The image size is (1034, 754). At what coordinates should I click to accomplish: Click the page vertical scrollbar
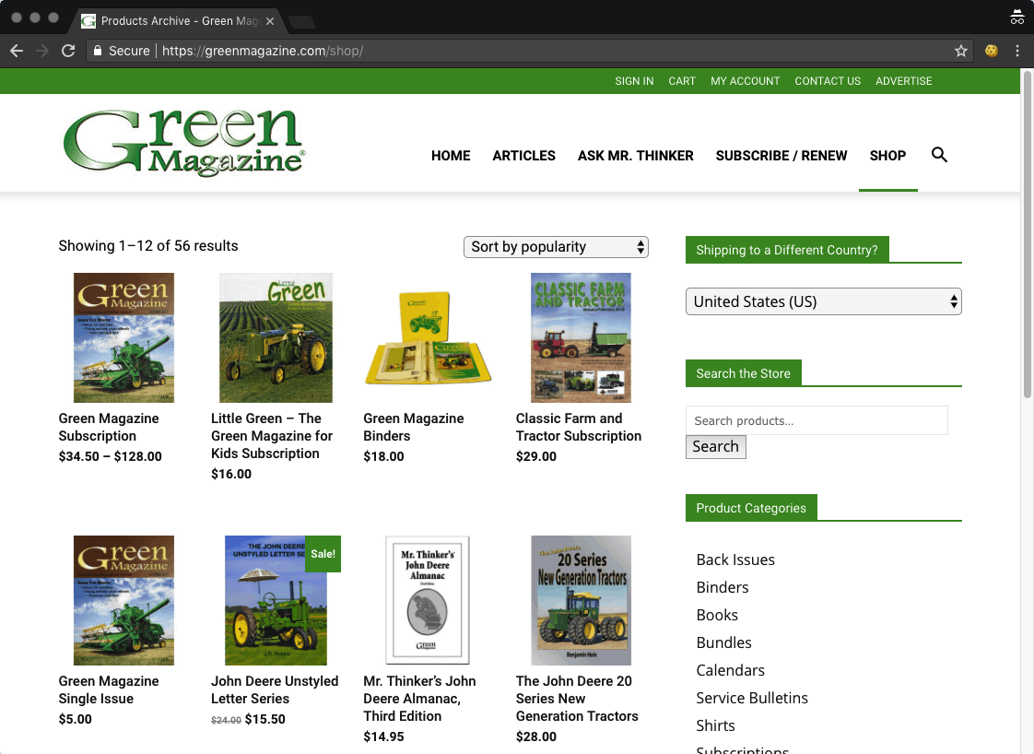coord(1027,234)
